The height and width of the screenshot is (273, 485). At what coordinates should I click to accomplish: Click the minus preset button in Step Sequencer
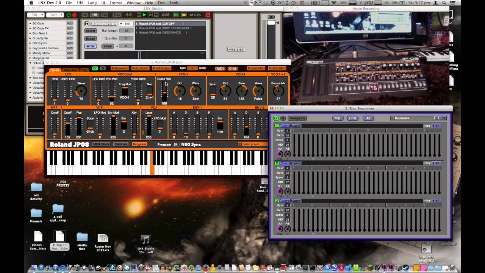(x=440, y=118)
